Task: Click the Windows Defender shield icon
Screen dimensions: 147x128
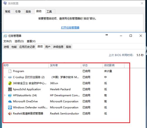Action: 10,107
